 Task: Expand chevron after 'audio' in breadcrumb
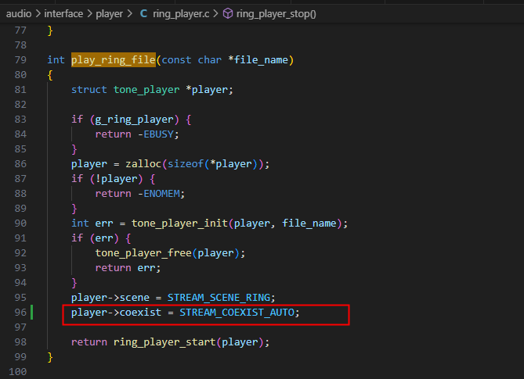[38, 13]
